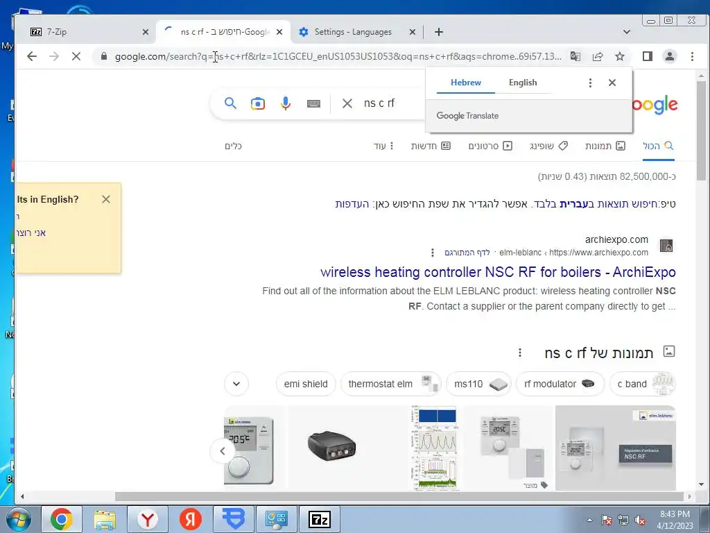Open Chrome three-dot main menu
This screenshot has height=533, width=710.
tap(692, 56)
